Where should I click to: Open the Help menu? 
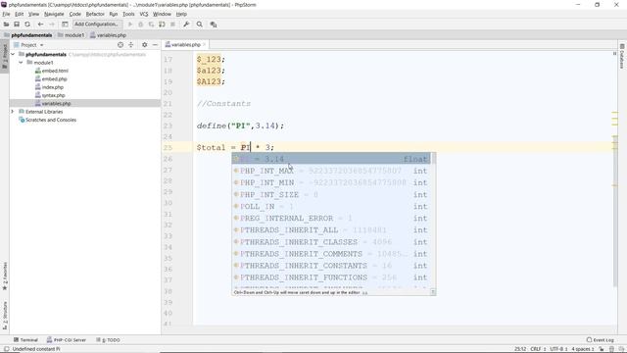(181, 14)
